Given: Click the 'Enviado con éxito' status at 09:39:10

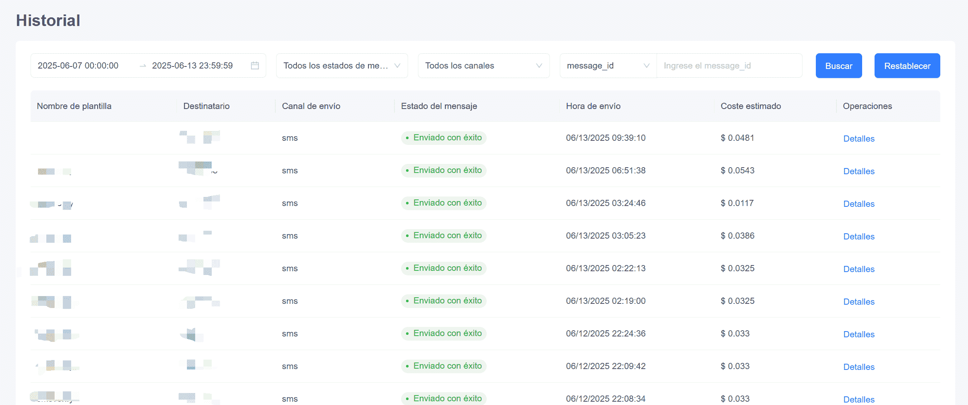Looking at the screenshot, I should tap(444, 138).
